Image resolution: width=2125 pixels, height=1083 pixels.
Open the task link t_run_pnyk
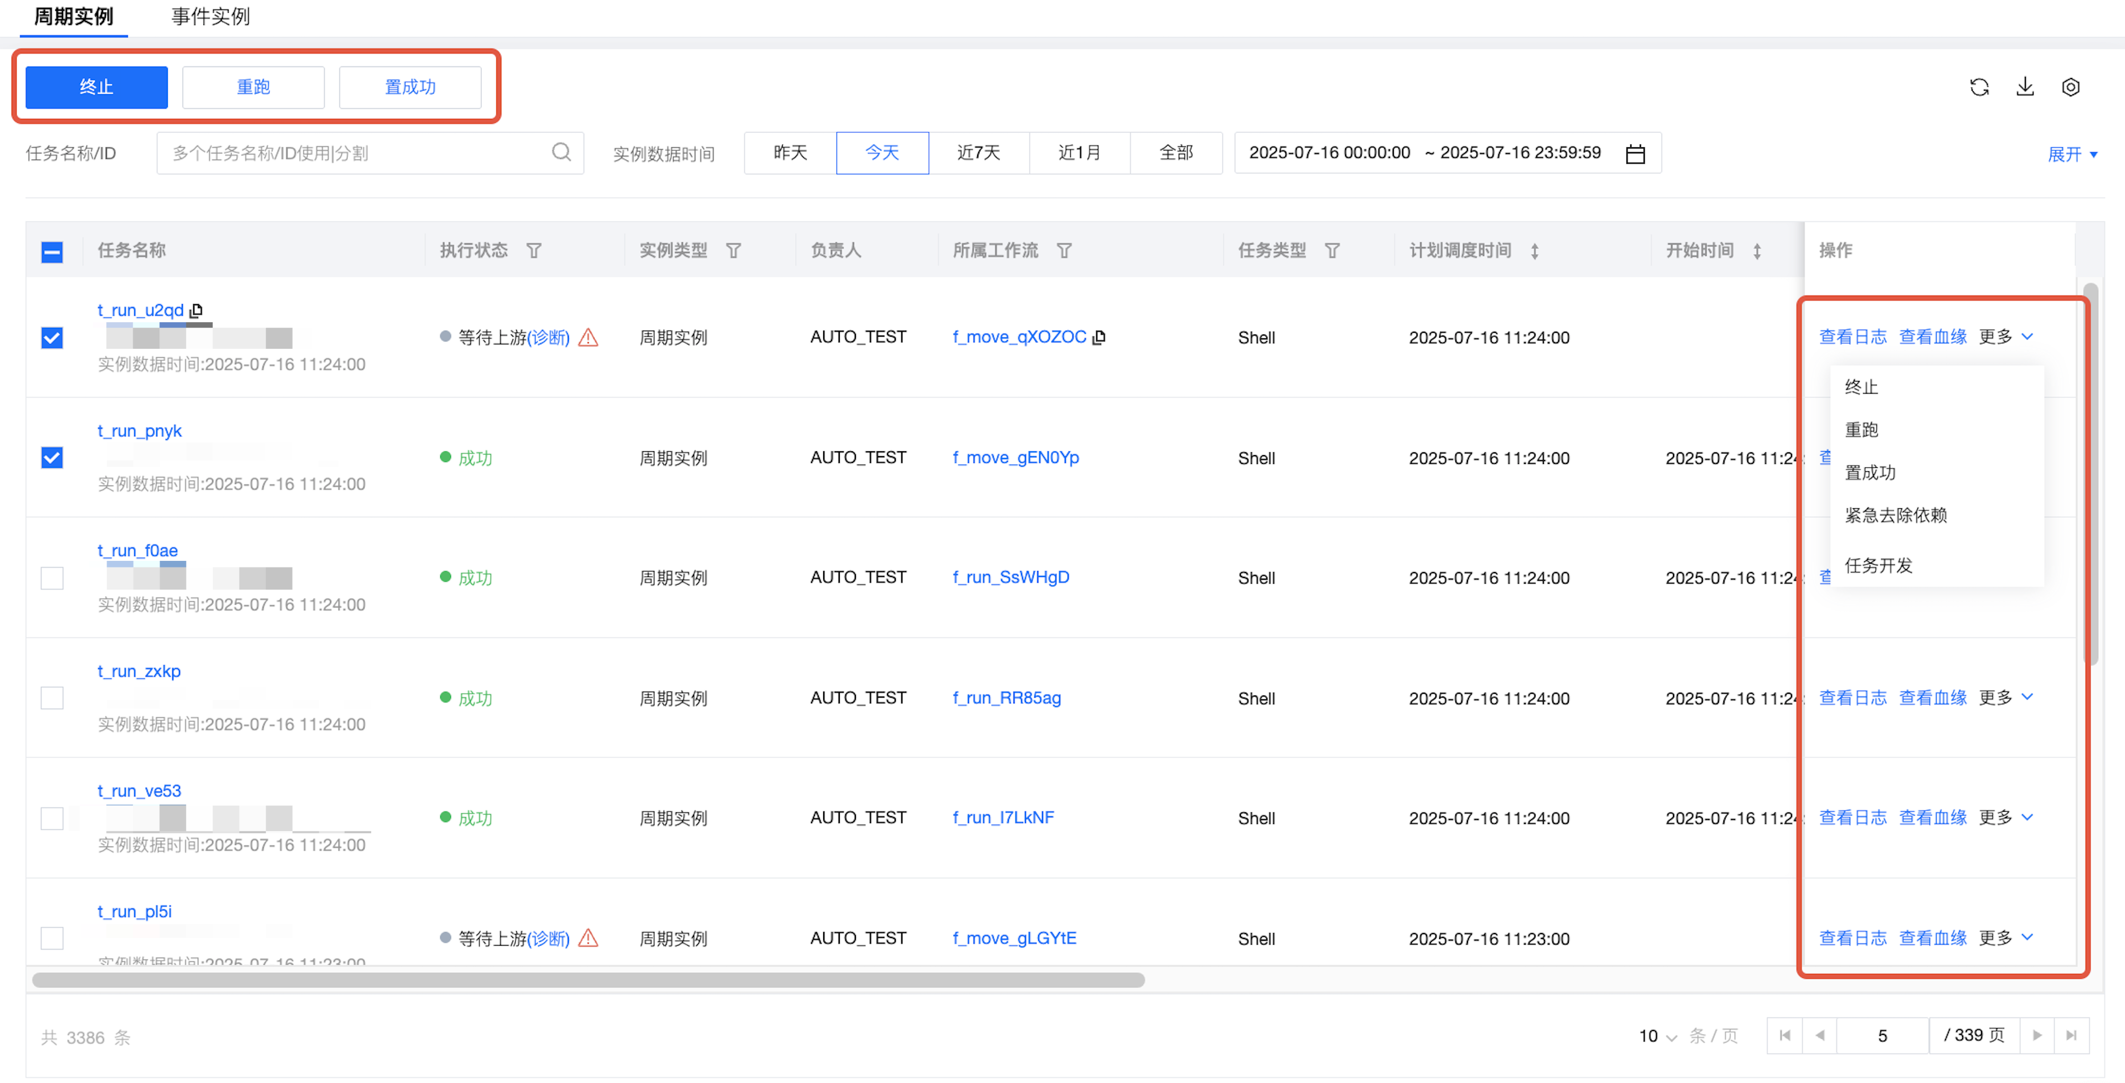coord(140,431)
